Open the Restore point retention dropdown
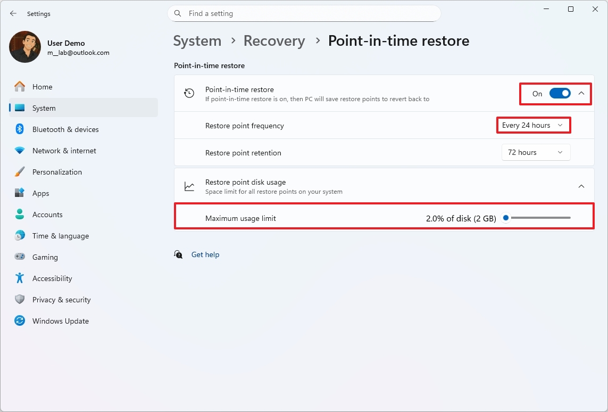The width and height of the screenshot is (608, 412). point(536,152)
